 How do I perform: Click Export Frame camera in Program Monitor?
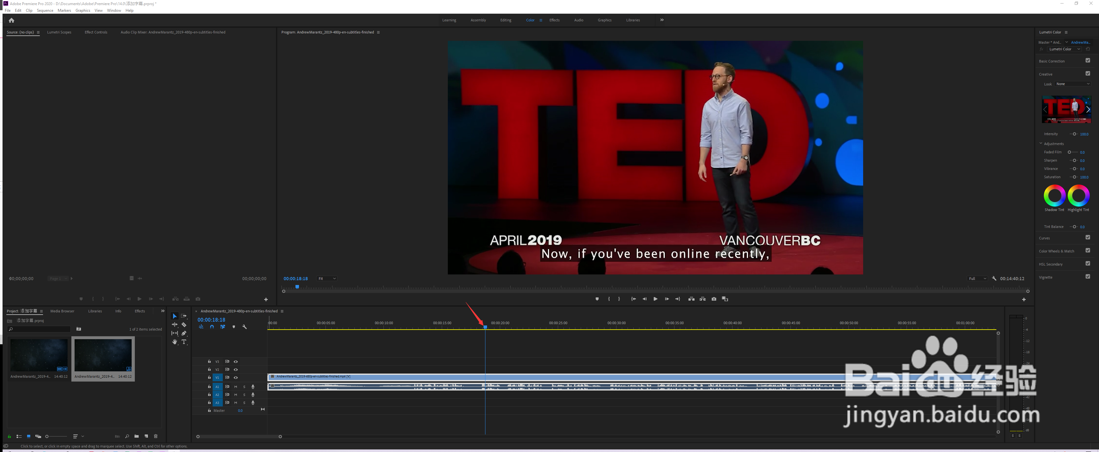[714, 299]
